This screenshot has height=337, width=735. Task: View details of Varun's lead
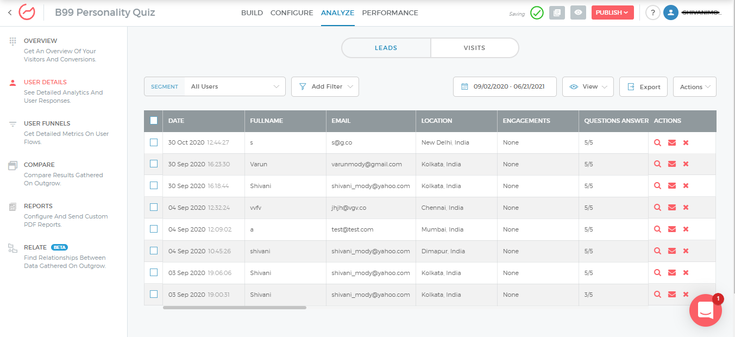[x=657, y=164]
